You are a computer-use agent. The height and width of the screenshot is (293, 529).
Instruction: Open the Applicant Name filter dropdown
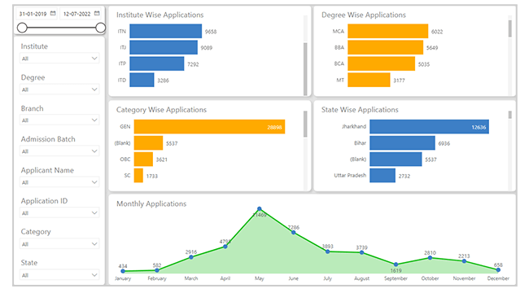[59, 182]
